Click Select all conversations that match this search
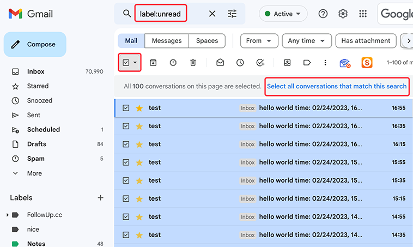The height and width of the screenshot is (247, 413). tap(337, 86)
